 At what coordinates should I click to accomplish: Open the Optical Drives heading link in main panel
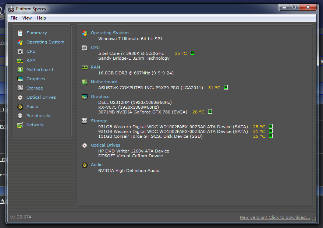click(x=106, y=145)
